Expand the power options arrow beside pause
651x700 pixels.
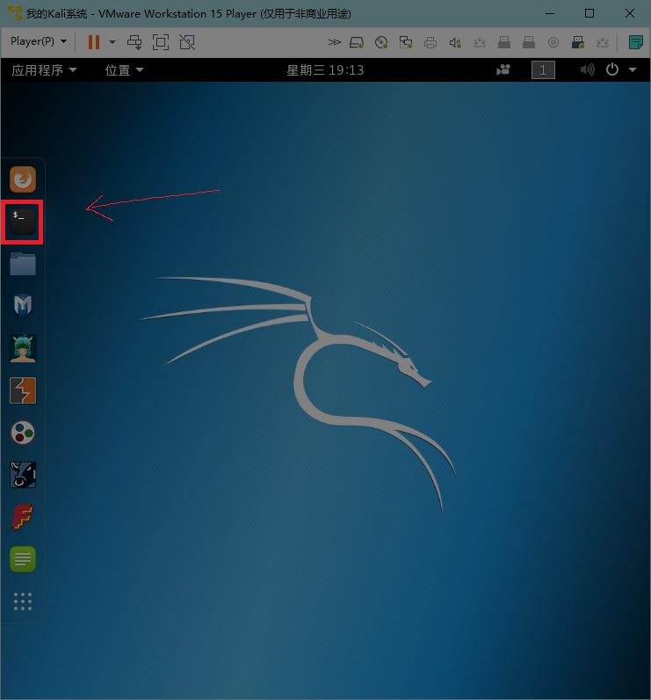112,42
